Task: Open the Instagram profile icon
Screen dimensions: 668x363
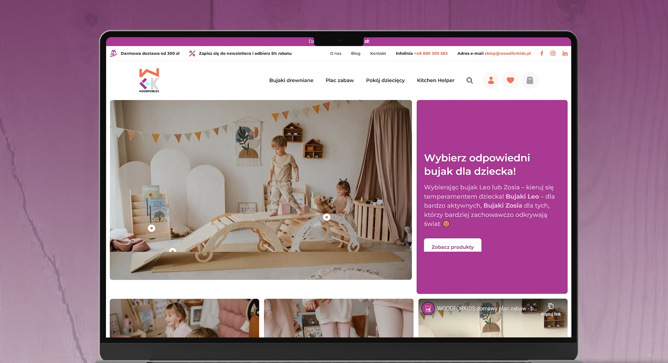Action: pyautogui.click(x=553, y=54)
